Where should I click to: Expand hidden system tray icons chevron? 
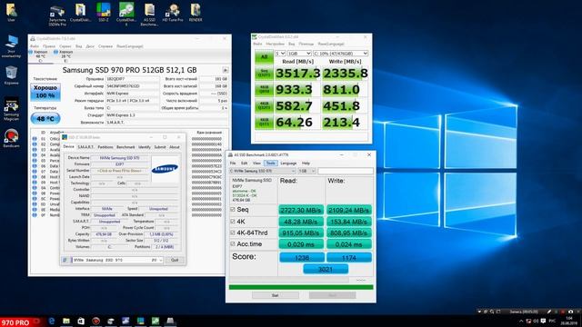pos(521,321)
